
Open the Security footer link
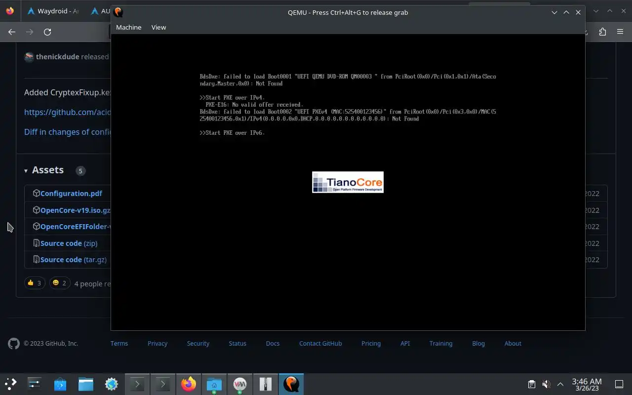(x=198, y=343)
